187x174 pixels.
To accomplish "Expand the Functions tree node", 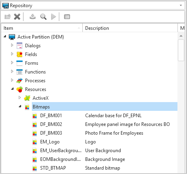I will [x=12, y=72].
